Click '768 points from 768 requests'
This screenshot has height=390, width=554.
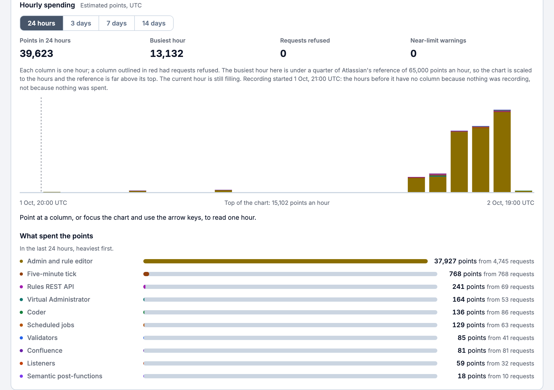492,274
